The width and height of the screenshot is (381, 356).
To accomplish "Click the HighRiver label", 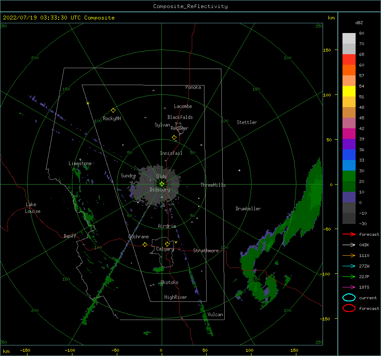I will 176,297.
